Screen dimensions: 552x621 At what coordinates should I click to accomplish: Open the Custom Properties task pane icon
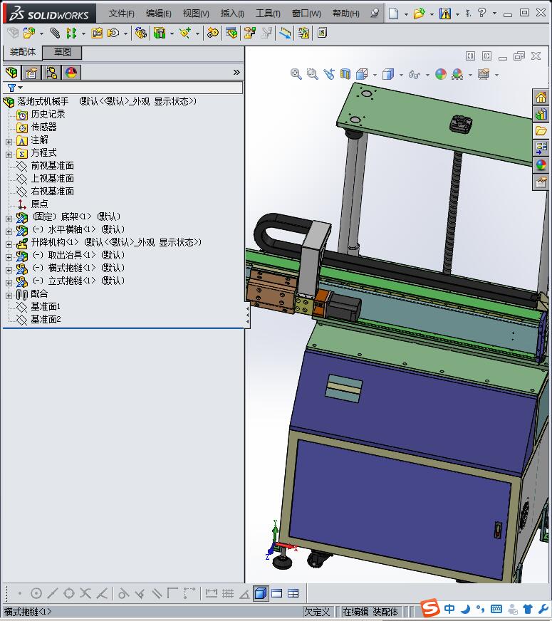pyautogui.click(x=541, y=182)
